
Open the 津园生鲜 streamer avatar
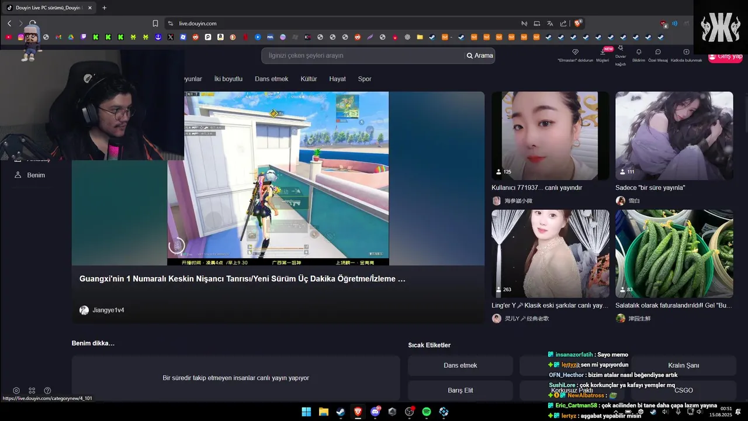coord(621,318)
